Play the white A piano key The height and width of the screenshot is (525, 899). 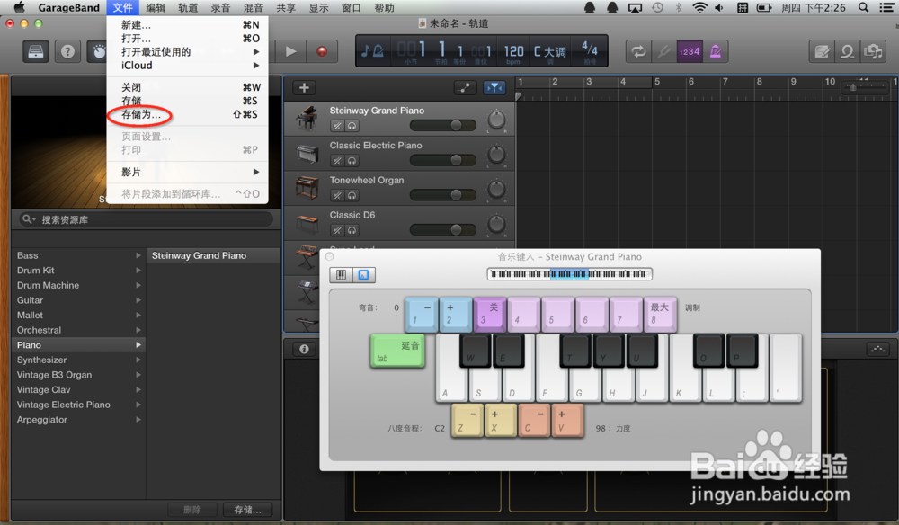click(x=450, y=385)
